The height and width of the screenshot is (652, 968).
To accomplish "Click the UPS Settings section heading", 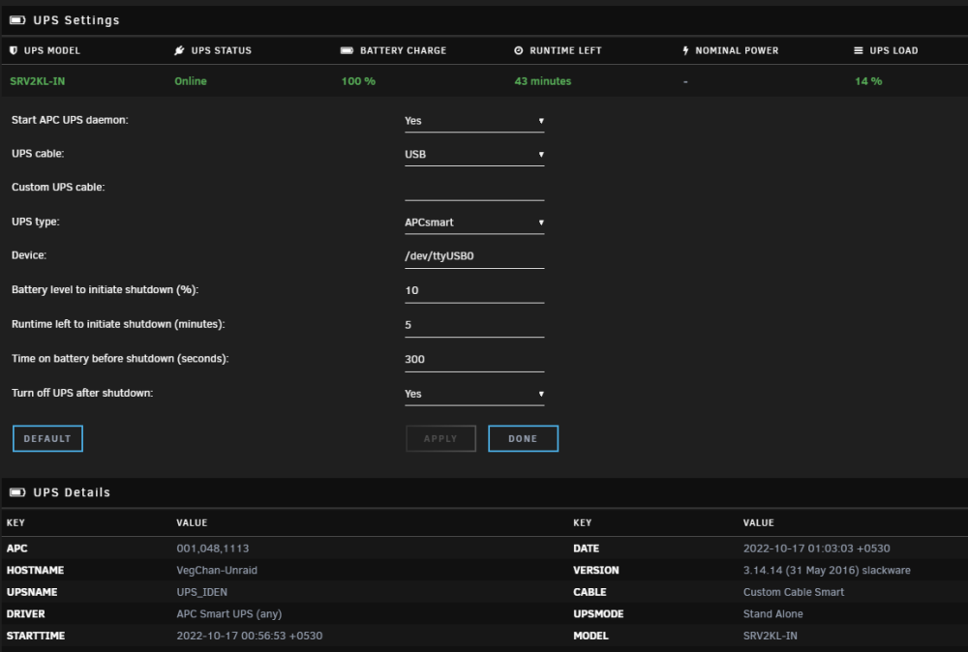I will tap(76, 20).
